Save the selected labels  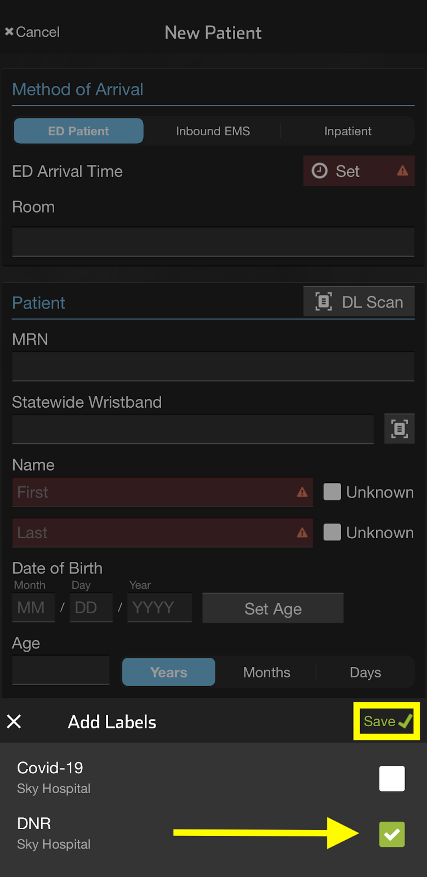(x=387, y=721)
